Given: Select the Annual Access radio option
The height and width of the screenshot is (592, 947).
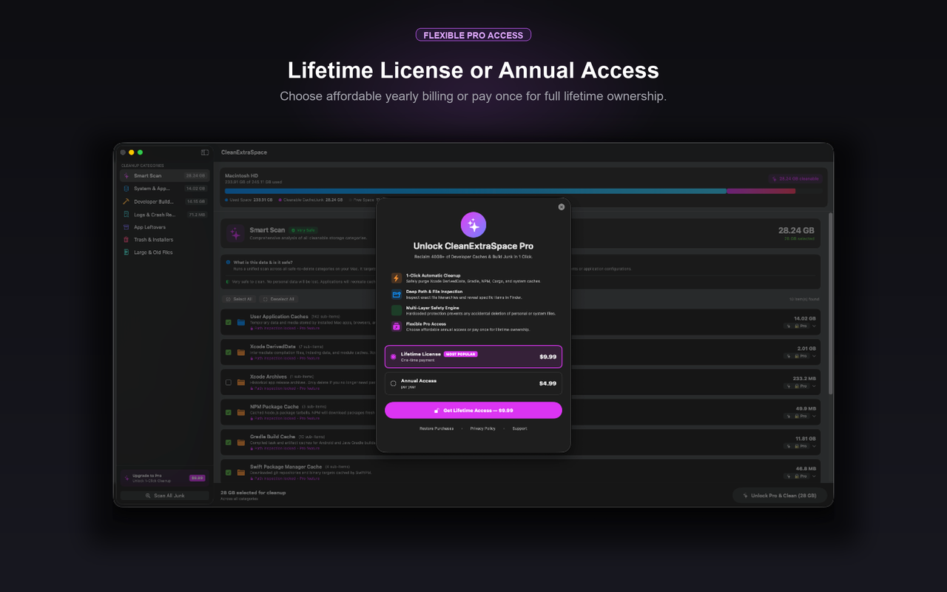Looking at the screenshot, I should tap(394, 383).
